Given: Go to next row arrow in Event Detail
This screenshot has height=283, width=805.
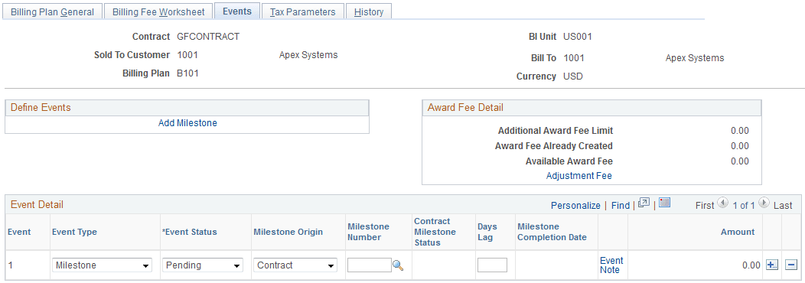Looking at the screenshot, I should [x=764, y=203].
